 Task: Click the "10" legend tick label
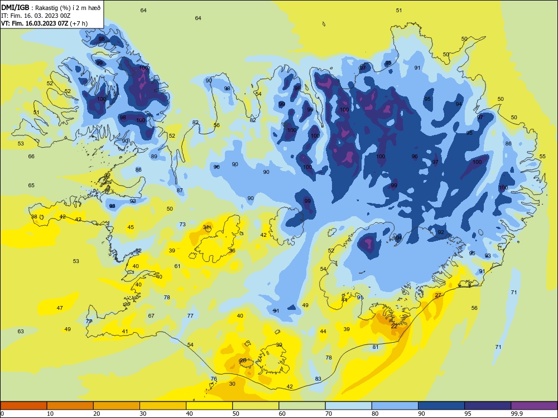[50, 414]
